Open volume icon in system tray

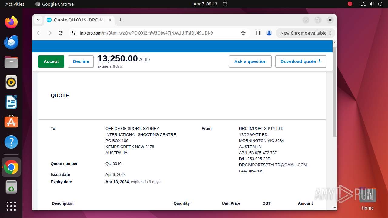(372, 4)
